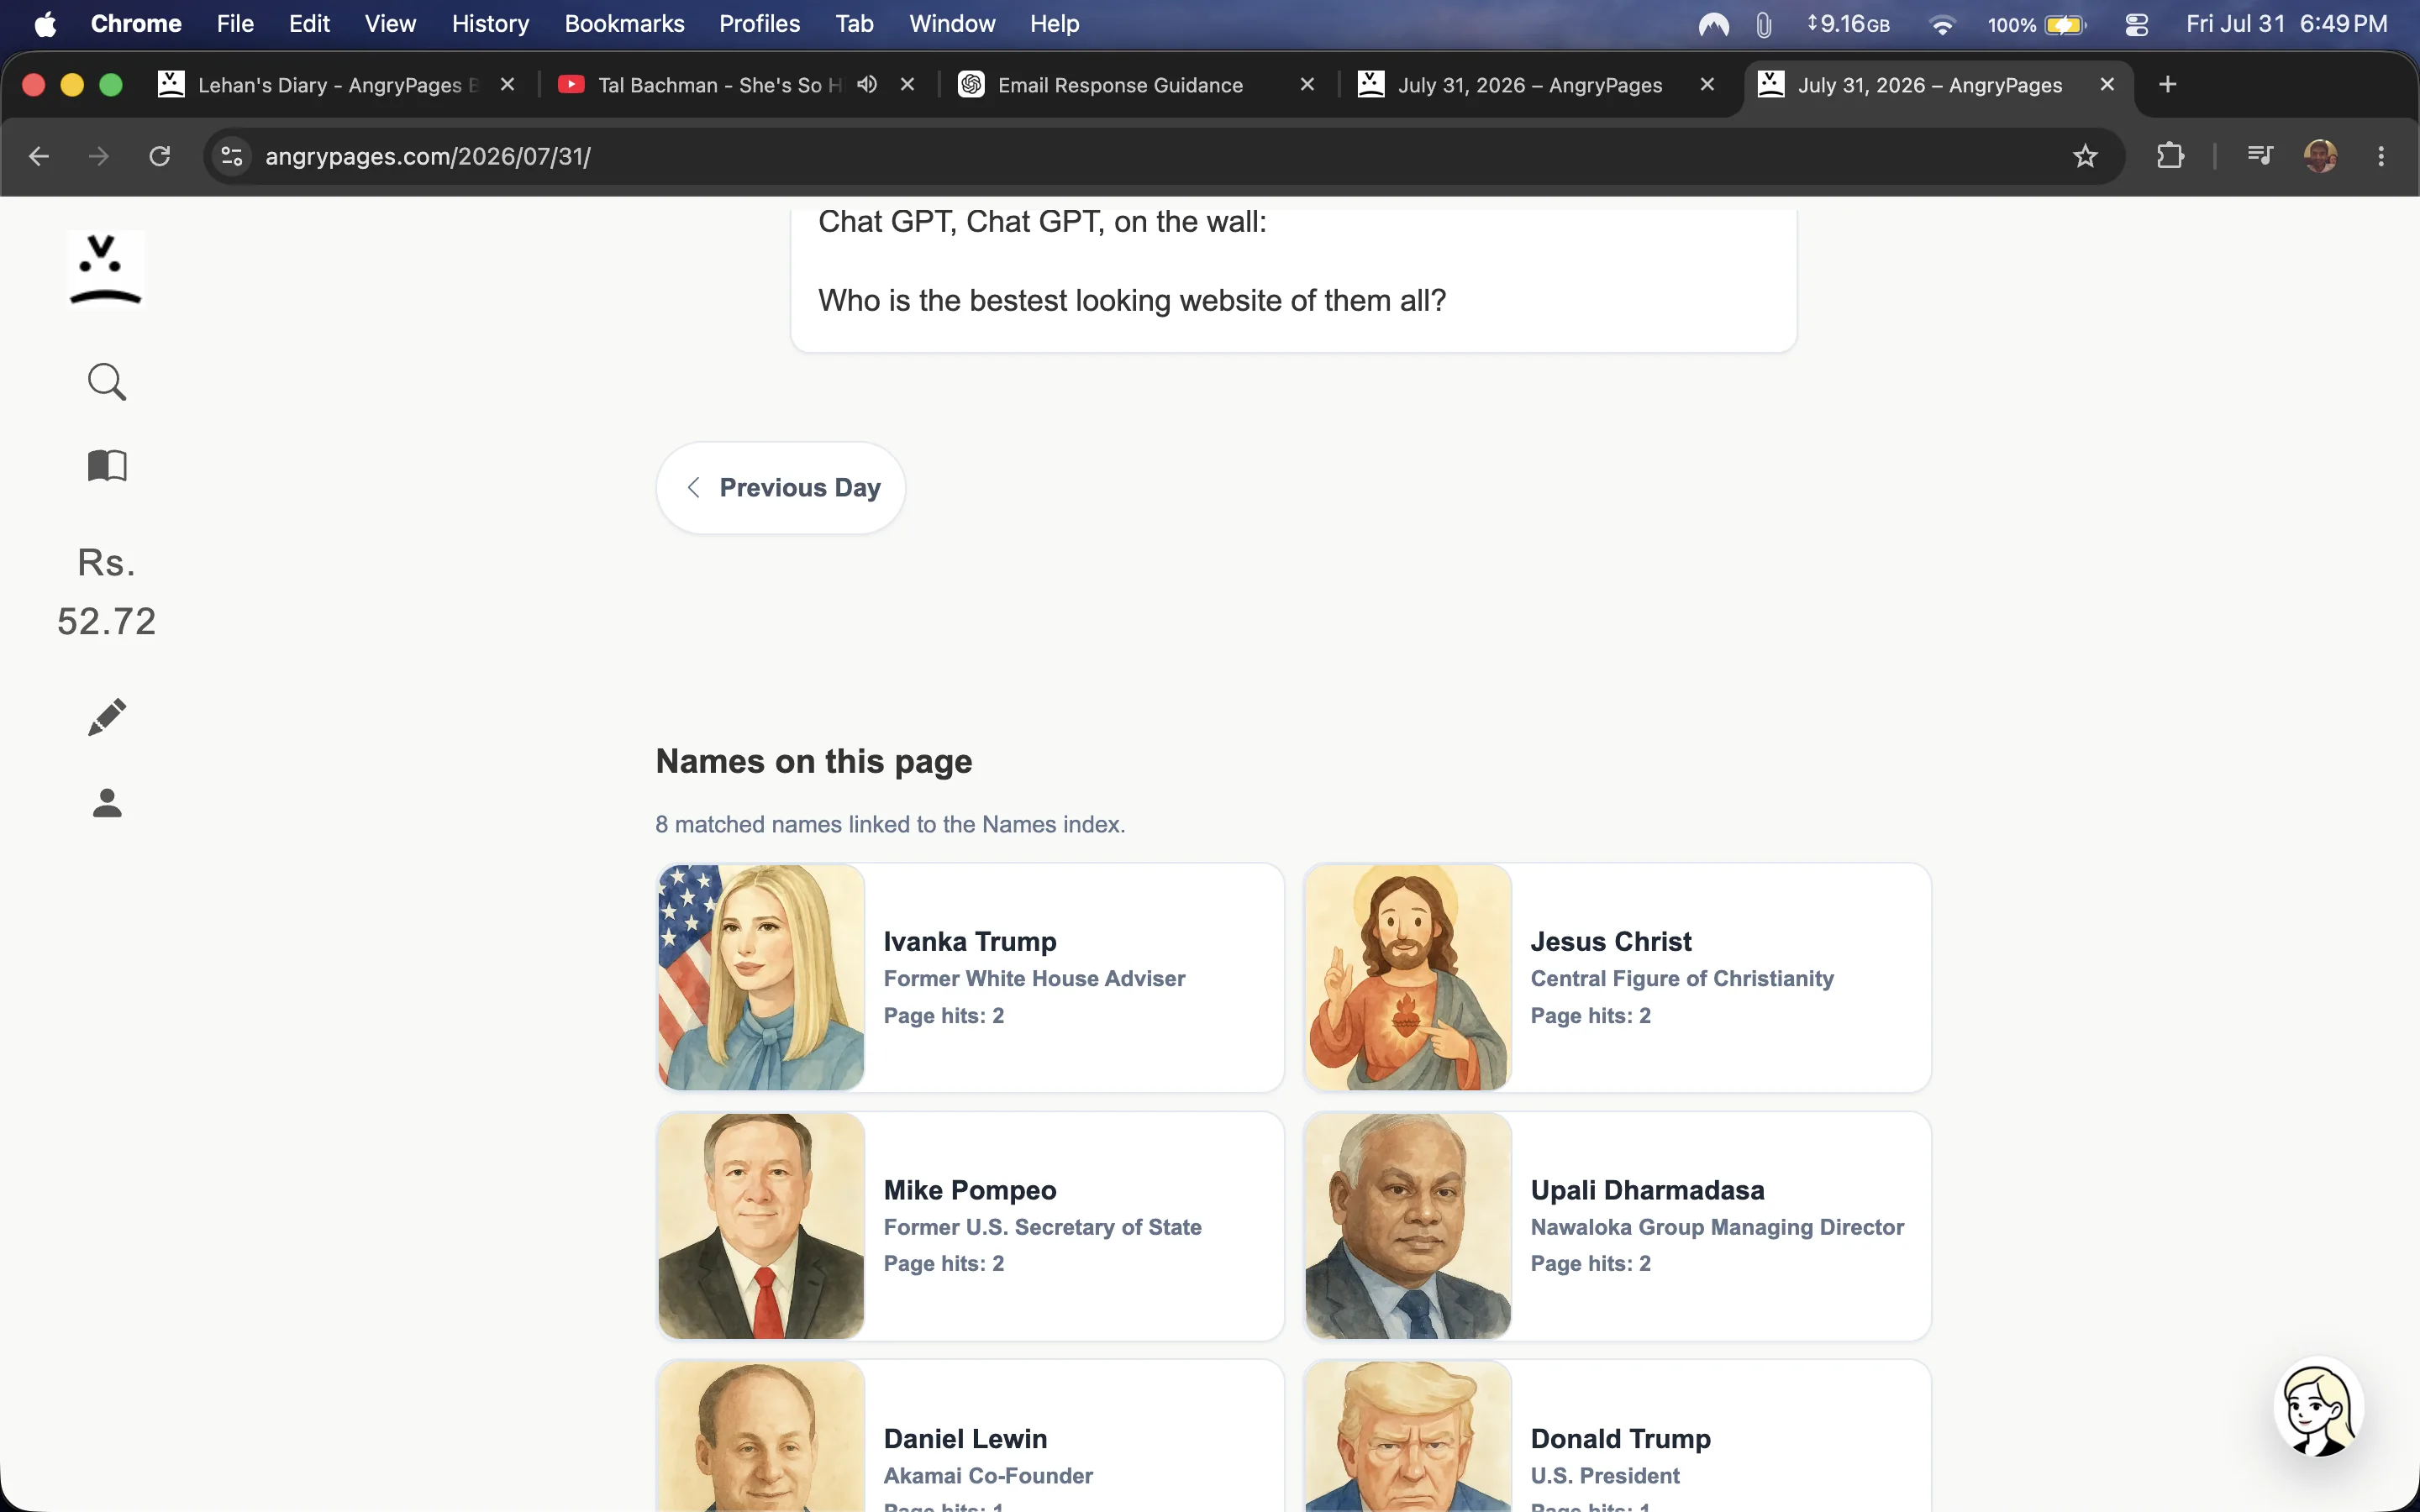The image size is (2420, 1512).
Task: Open the Bookmarks menu
Action: coord(624,24)
